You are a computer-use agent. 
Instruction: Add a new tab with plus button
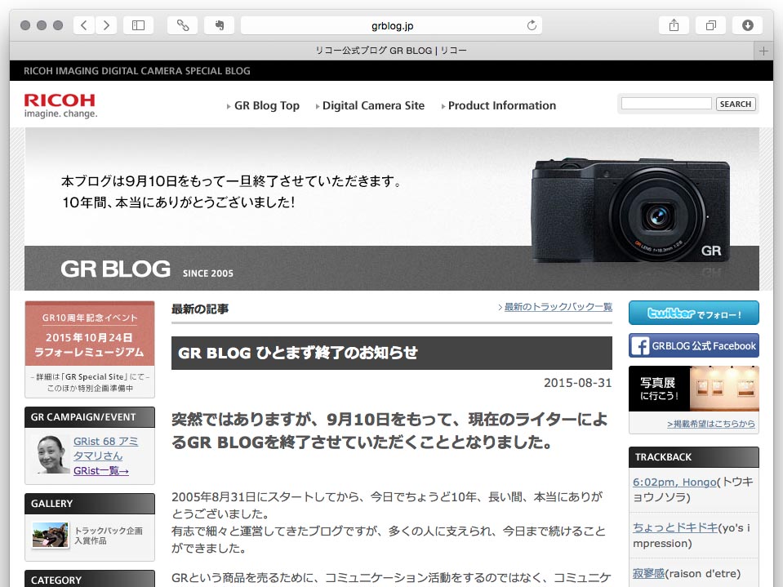pos(763,51)
